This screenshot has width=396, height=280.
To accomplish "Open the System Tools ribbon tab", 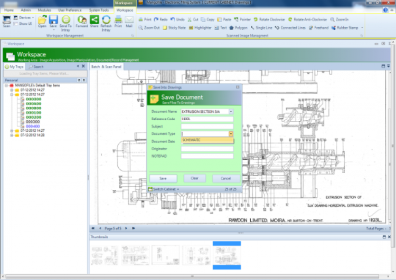I will coord(99,10).
